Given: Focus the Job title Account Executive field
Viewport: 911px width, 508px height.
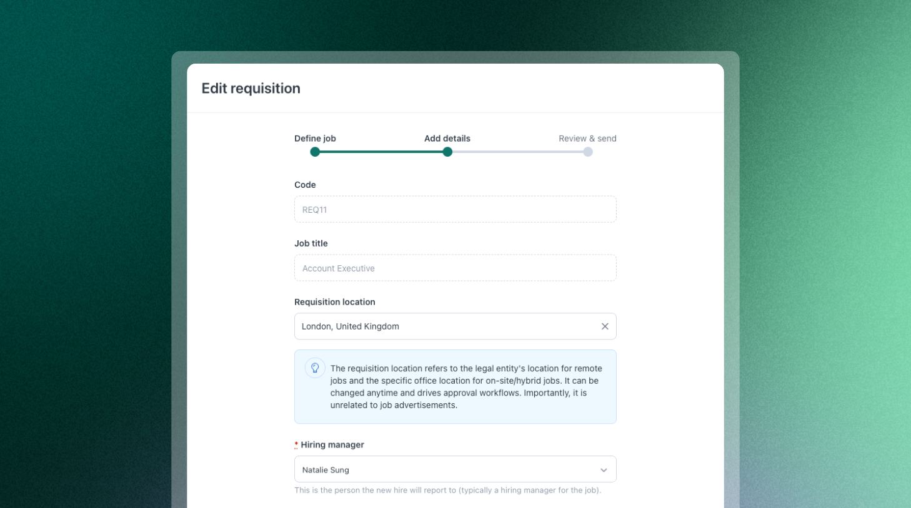Looking at the screenshot, I should (455, 268).
